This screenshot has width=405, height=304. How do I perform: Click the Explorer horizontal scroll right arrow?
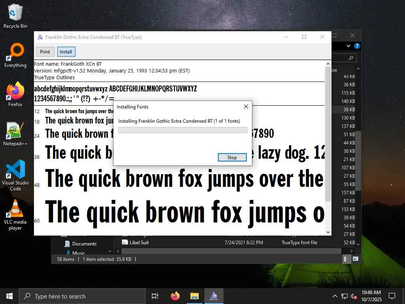point(351,251)
